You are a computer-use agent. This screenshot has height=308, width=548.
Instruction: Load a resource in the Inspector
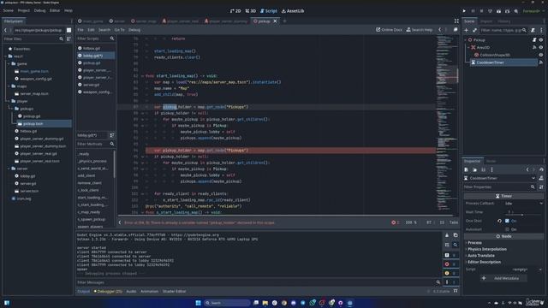pyautogui.click(x=474, y=169)
